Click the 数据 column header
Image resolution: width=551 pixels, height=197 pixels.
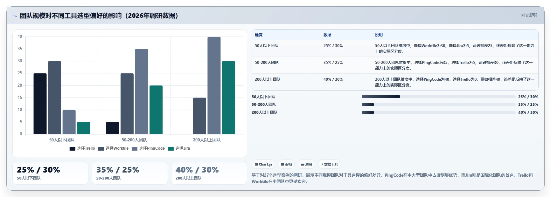(327, 35)
